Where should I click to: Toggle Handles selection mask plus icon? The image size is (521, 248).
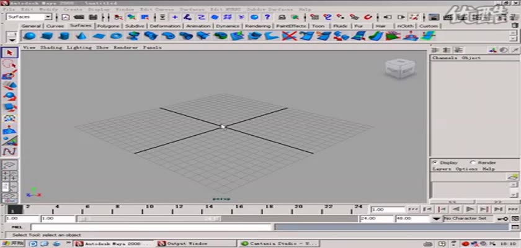(175, 17)
